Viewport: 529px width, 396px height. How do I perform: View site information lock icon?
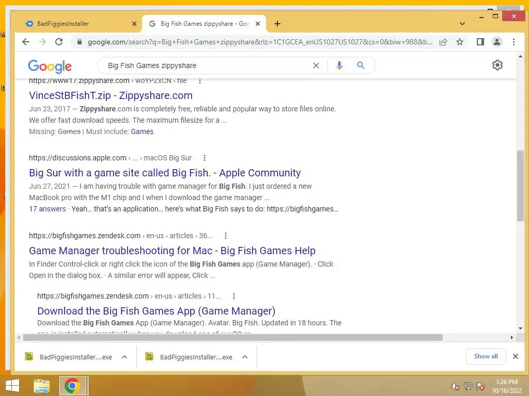click(x=80, y=42)
